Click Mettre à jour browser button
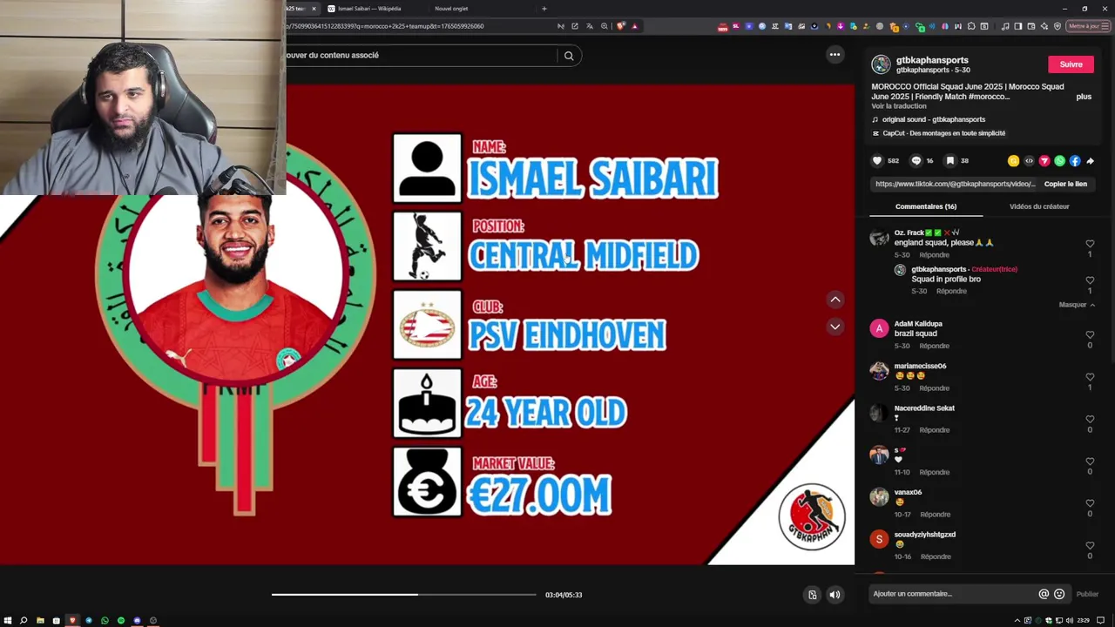Viewport: 1115px width, 627px height. [1087, 26]
